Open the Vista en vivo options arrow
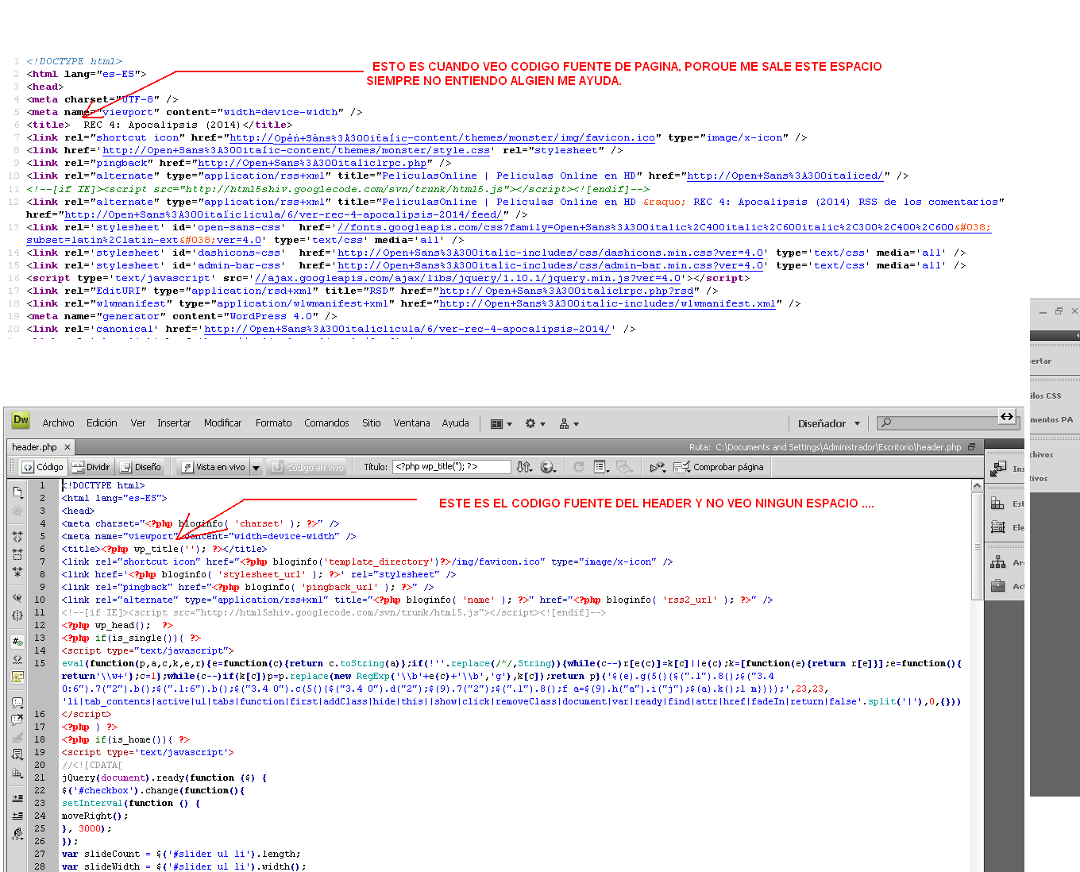This screenshot has width=1080, height=872. (x=256, y=468)
